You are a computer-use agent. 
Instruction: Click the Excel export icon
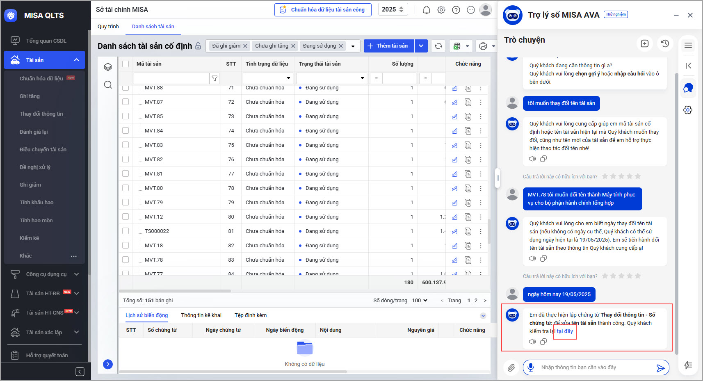457,46
